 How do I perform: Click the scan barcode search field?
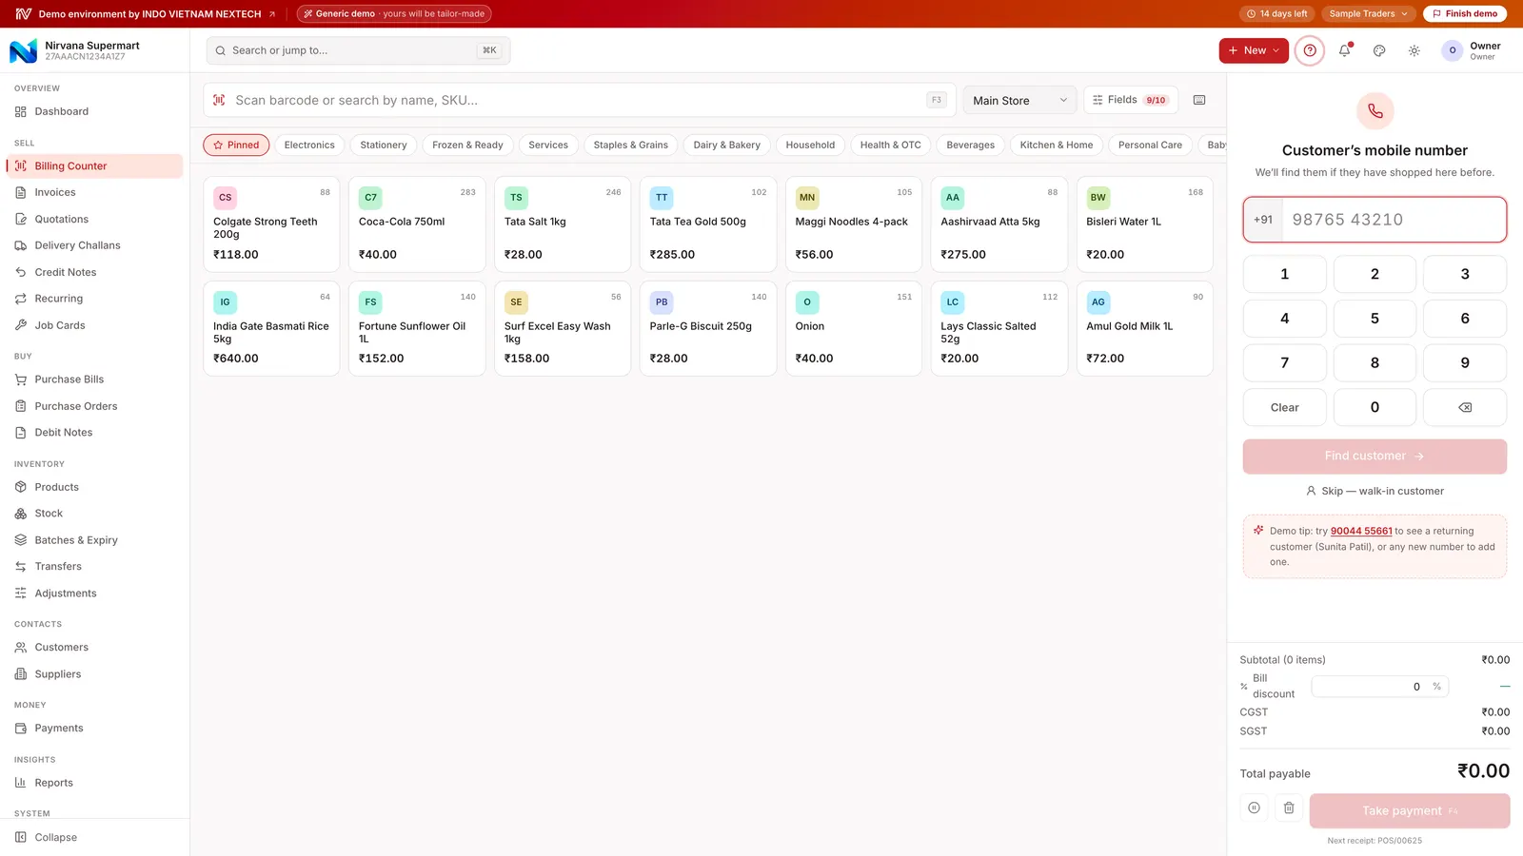580,100
